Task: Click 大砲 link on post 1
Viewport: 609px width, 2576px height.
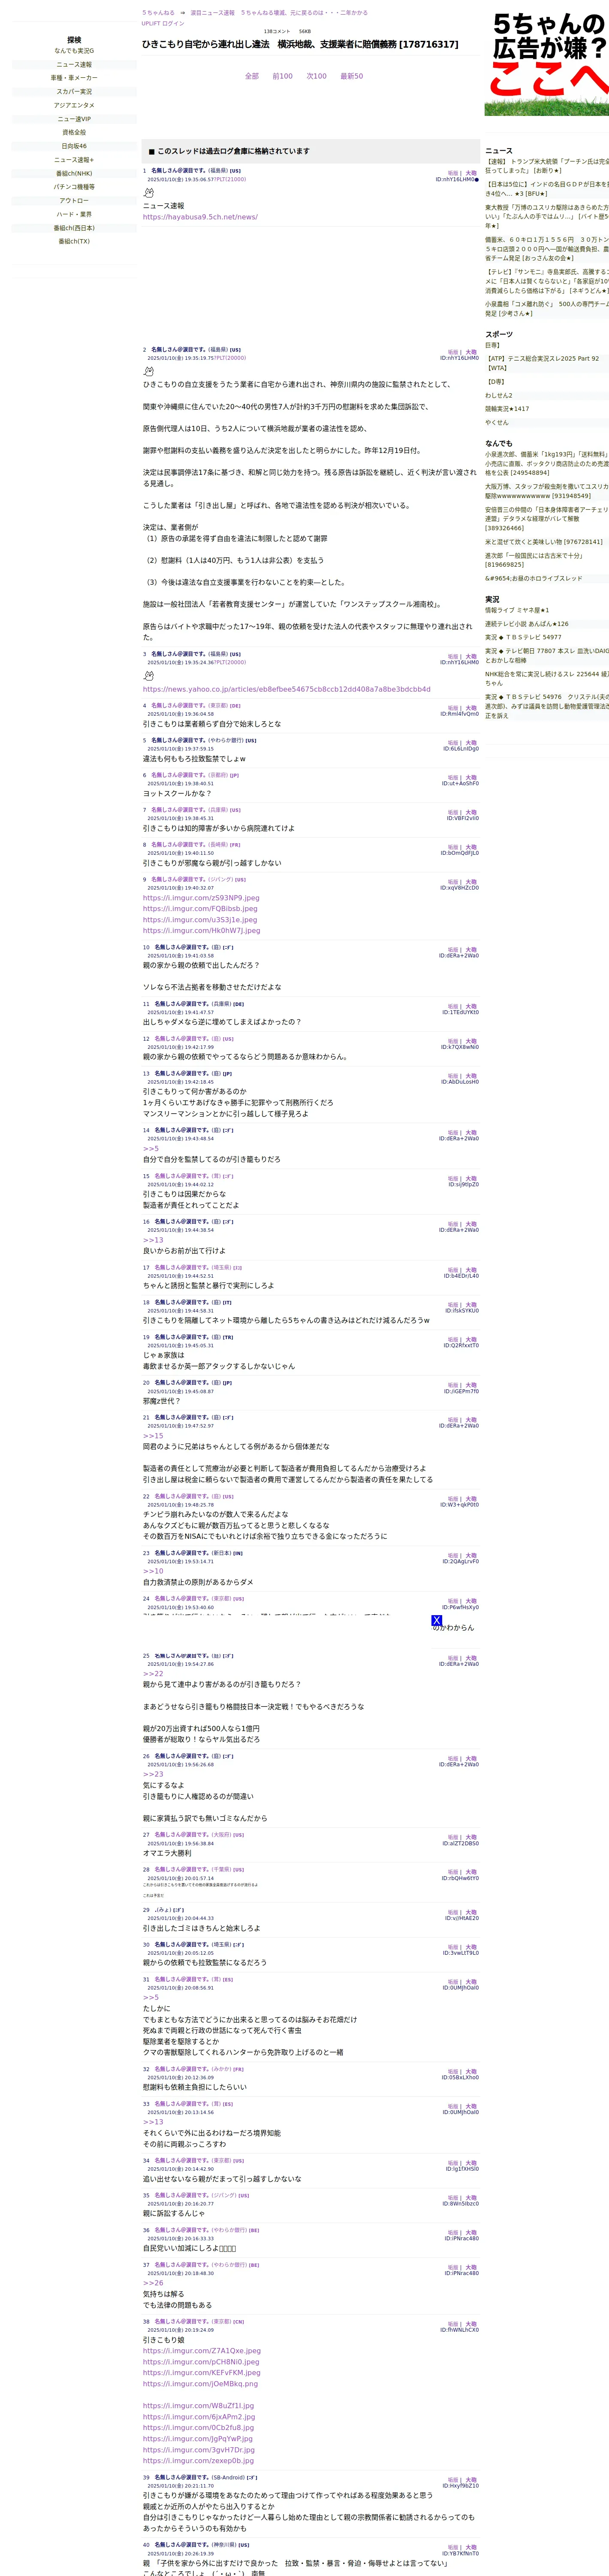Action: pos(471,173)
